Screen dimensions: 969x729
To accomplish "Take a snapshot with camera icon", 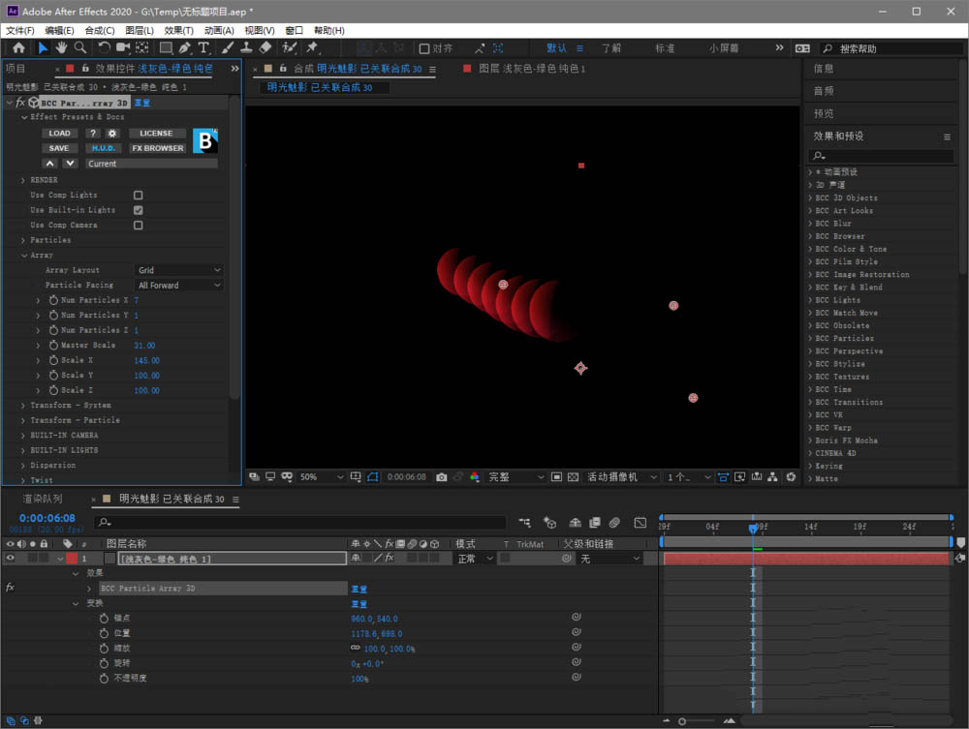I will click(442, 477).
